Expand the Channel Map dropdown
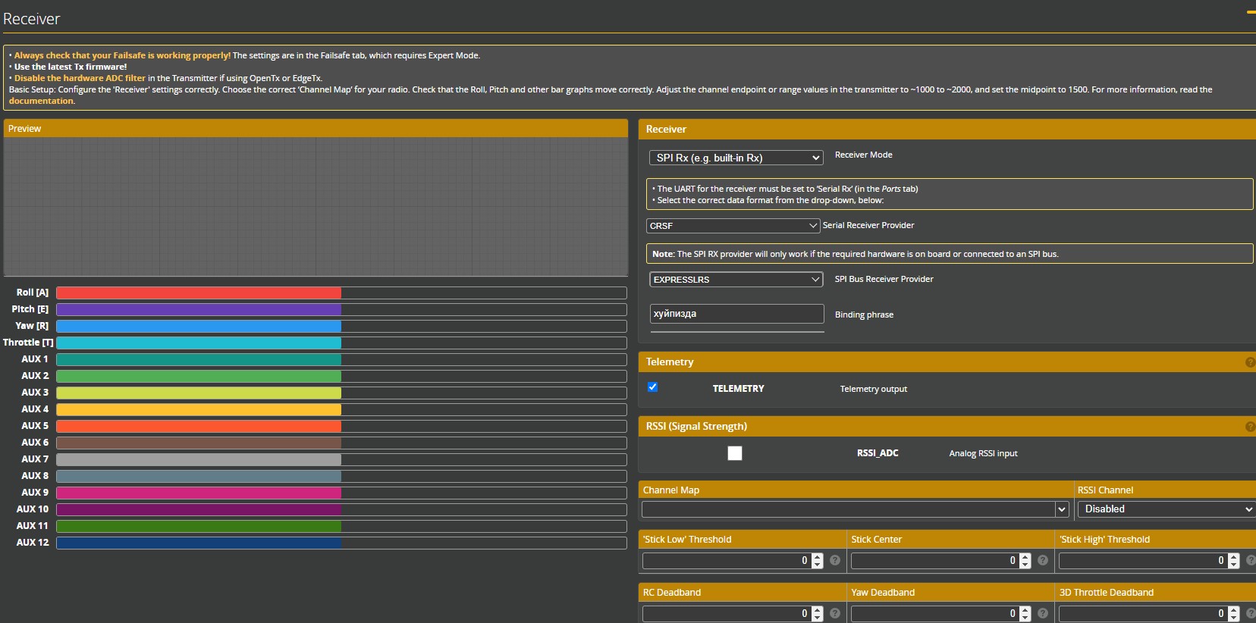The height and width of the screenshot is (623, 1256). pos(854,509)
